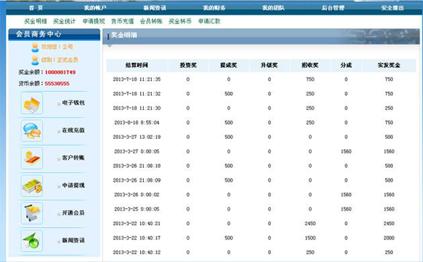Go to the 奖金明细 submenu link

coord(36,21)
